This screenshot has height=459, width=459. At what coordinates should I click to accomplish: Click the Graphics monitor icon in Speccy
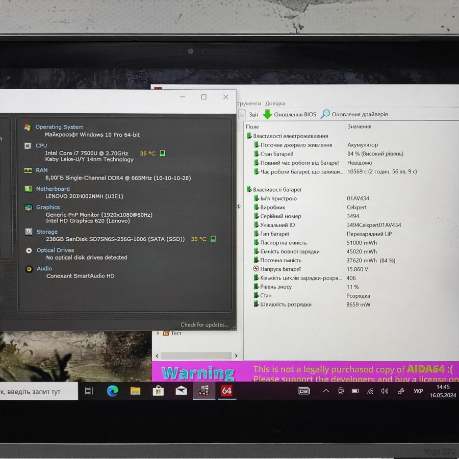(29, 208)
